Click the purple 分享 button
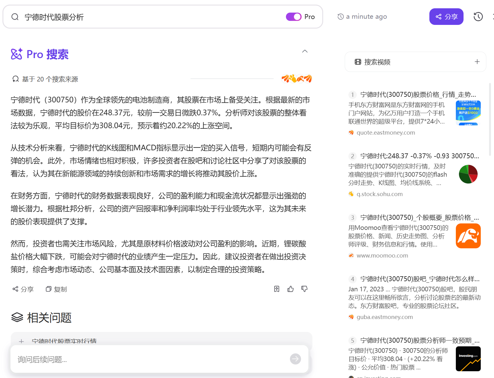 446,17
